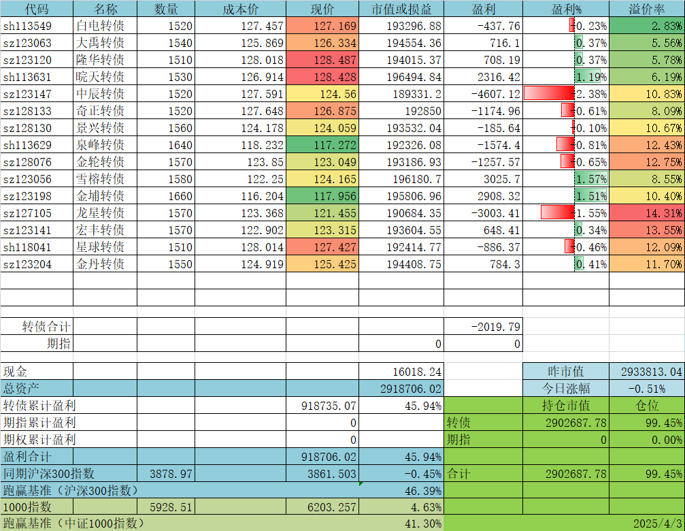Click quantity cell 1640

tap(166, 145)
